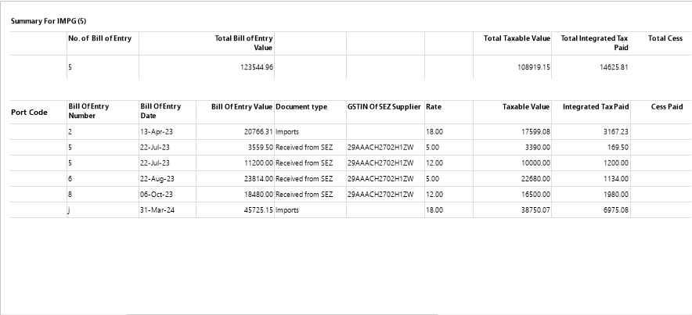Screen dimensions: 692x315
Task: Click the GSTIN Of SEZ Supplier header
Action: (x=384, y=106)
